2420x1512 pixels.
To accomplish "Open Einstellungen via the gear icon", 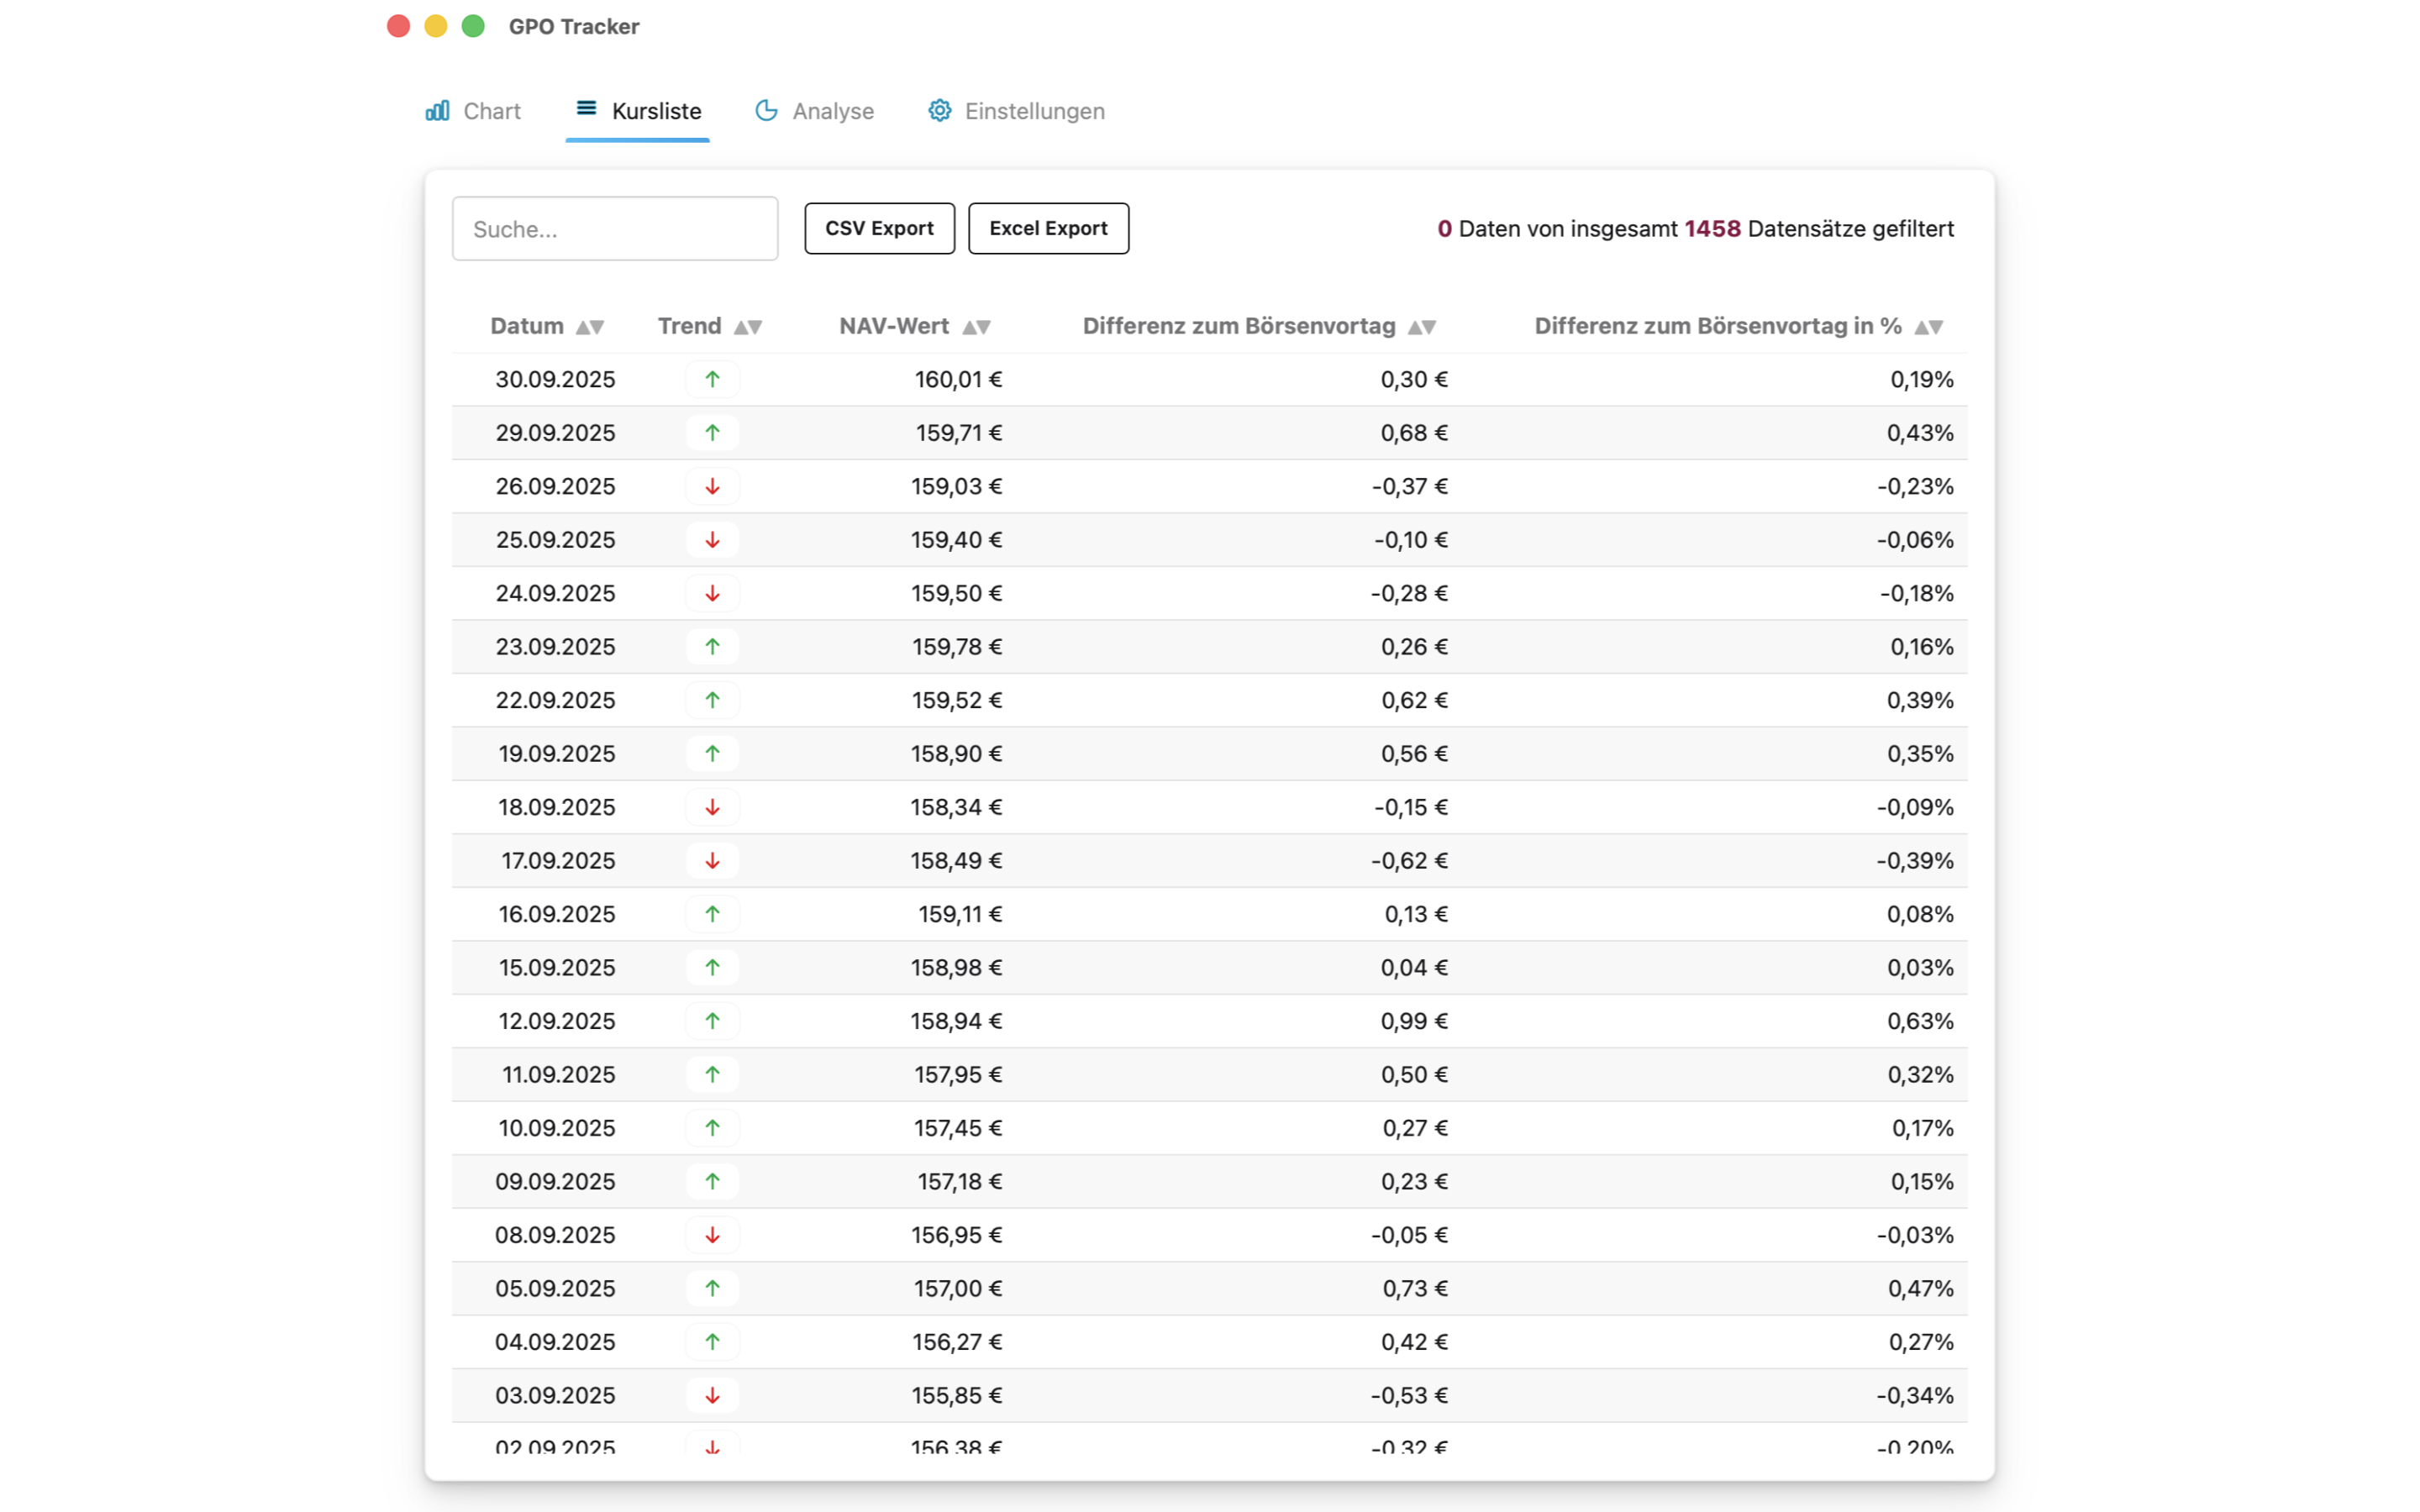I will (939, 111).
